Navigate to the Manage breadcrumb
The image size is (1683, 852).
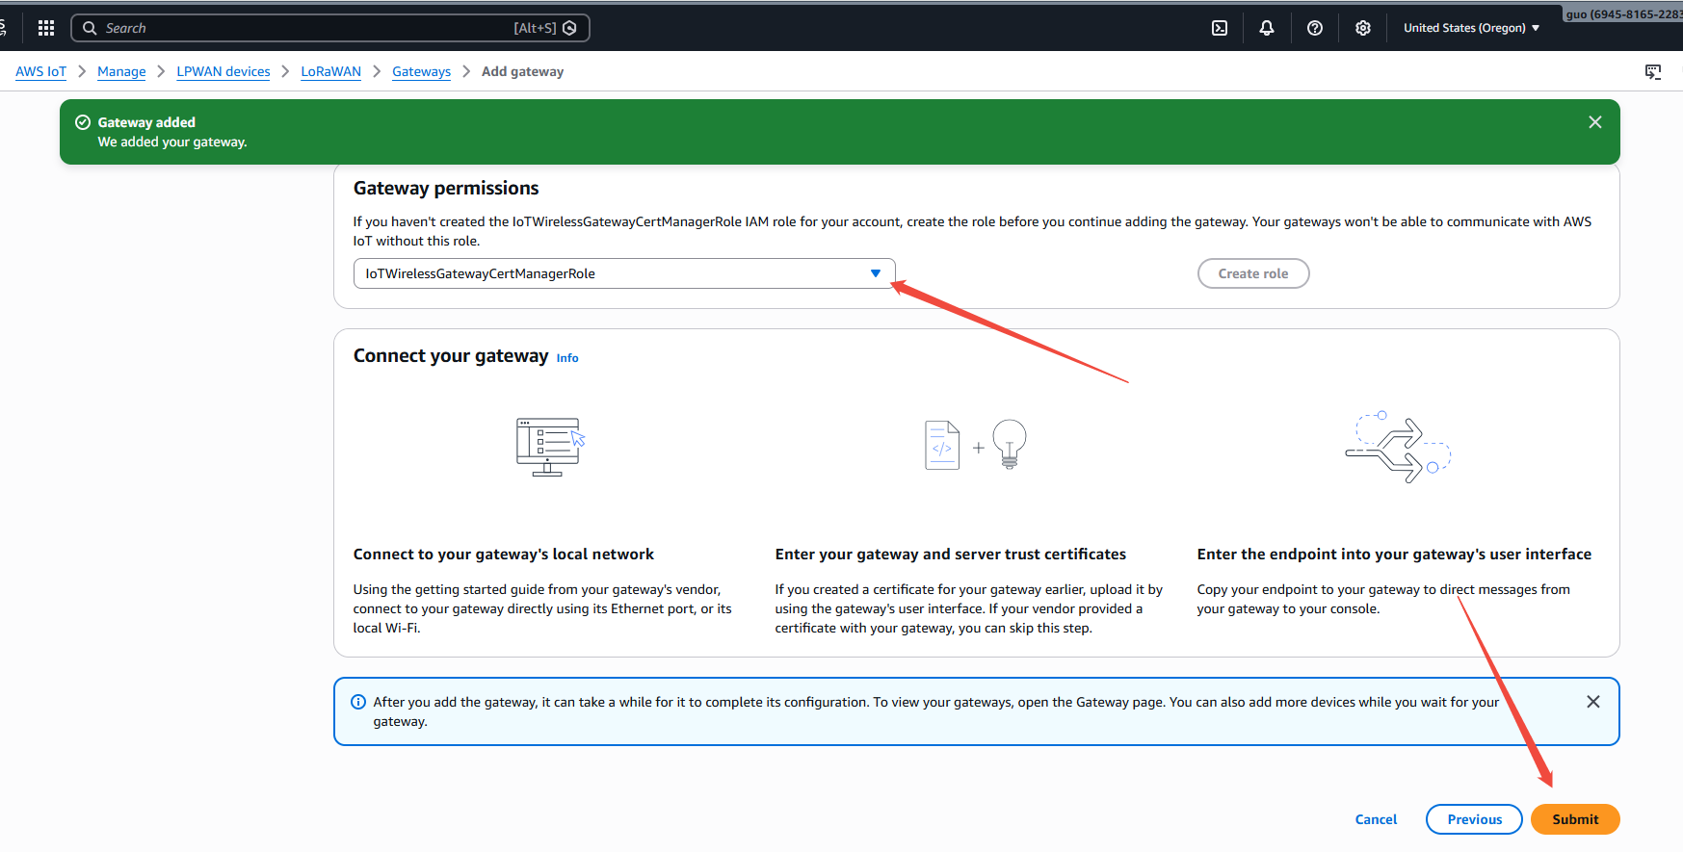121,71
